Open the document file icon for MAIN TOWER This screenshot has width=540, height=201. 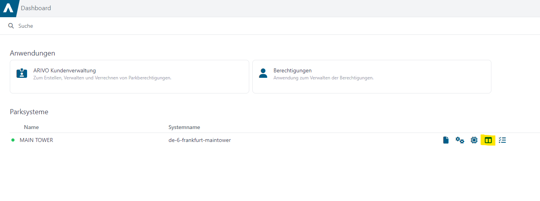point(446,140)
